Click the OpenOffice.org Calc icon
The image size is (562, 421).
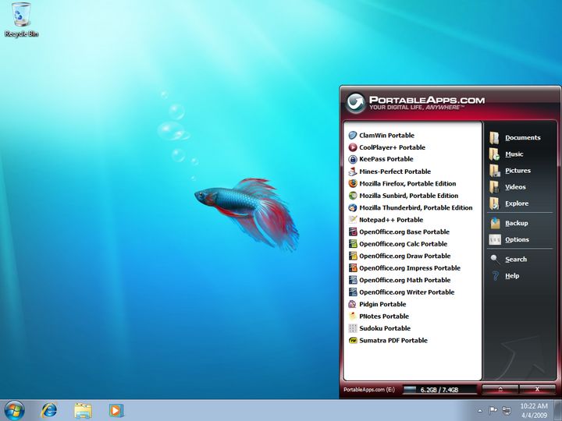(x=353, y=244)
